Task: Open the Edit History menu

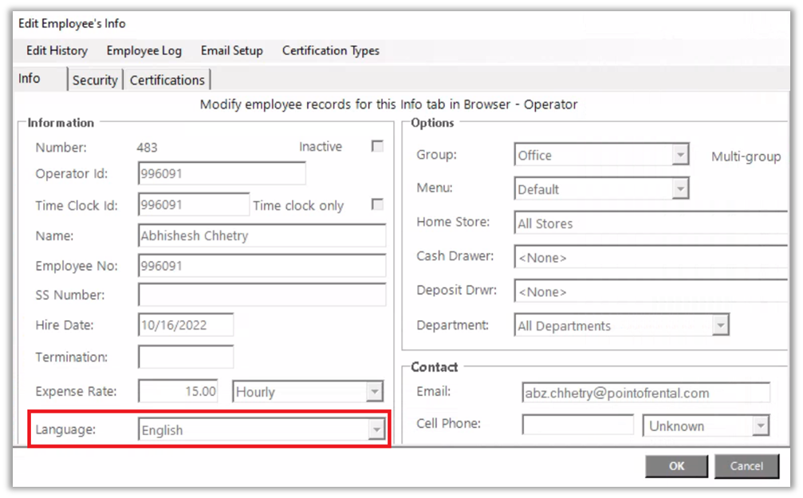Action: pos(57,50)
